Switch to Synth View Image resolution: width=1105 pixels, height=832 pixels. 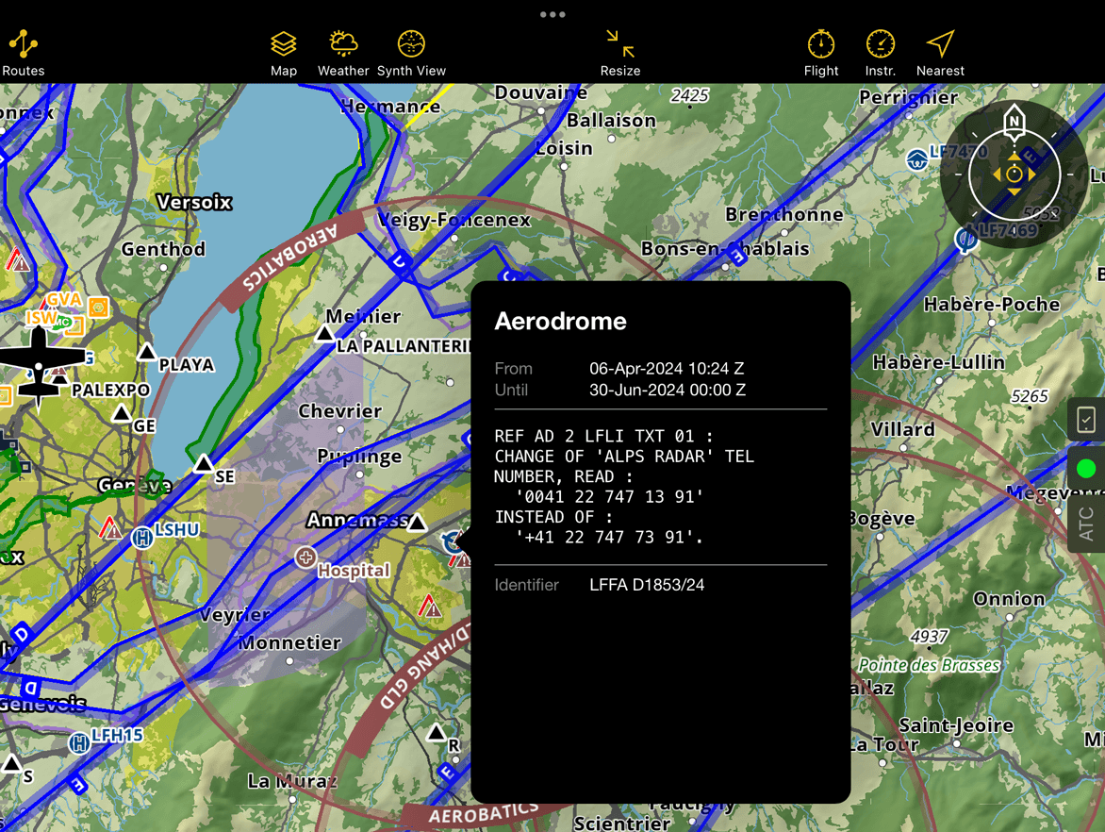tap(411, 53)
